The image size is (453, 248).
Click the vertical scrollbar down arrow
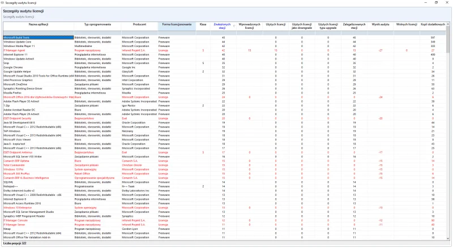[x=448, y=238]
